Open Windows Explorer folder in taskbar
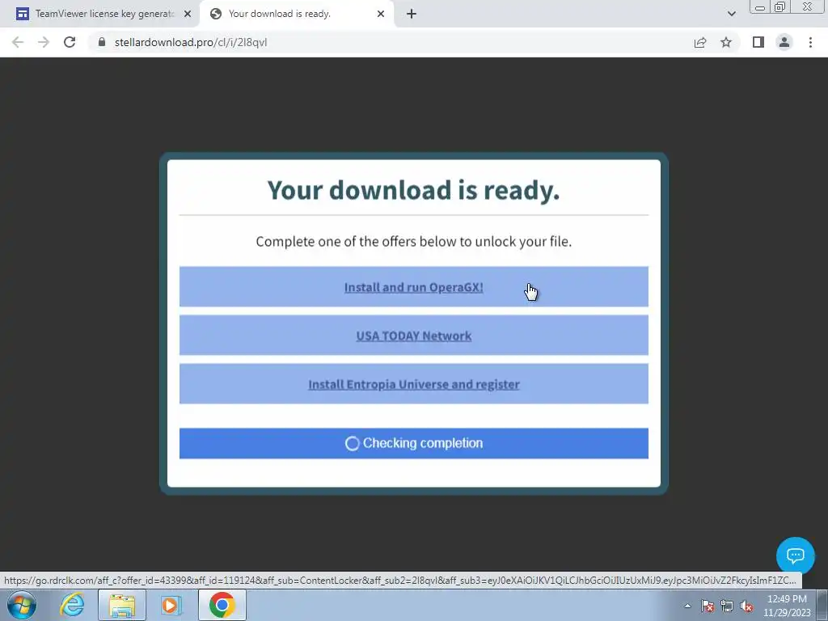Screen dimensions: 828x621 point(122,605)
